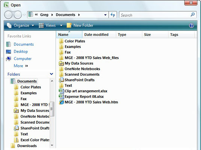Select Examples in the Folders tree
Image resolution: width=201 pixels, height=150 pixels.
[29, 93]
